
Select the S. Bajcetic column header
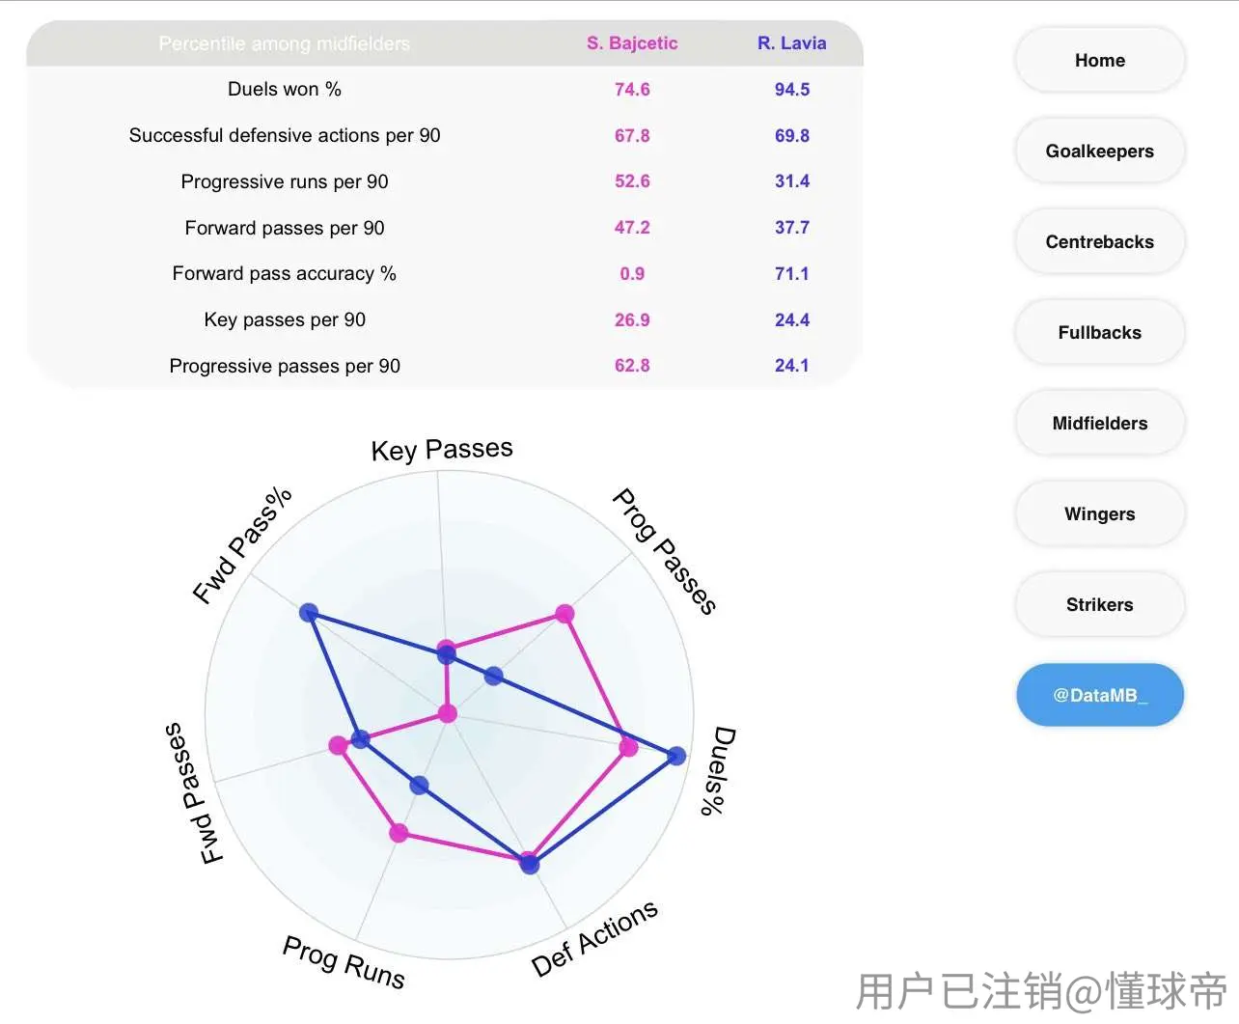632,43
